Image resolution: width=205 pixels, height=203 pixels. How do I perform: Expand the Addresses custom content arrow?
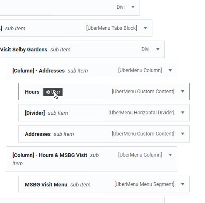click(183, 134)
